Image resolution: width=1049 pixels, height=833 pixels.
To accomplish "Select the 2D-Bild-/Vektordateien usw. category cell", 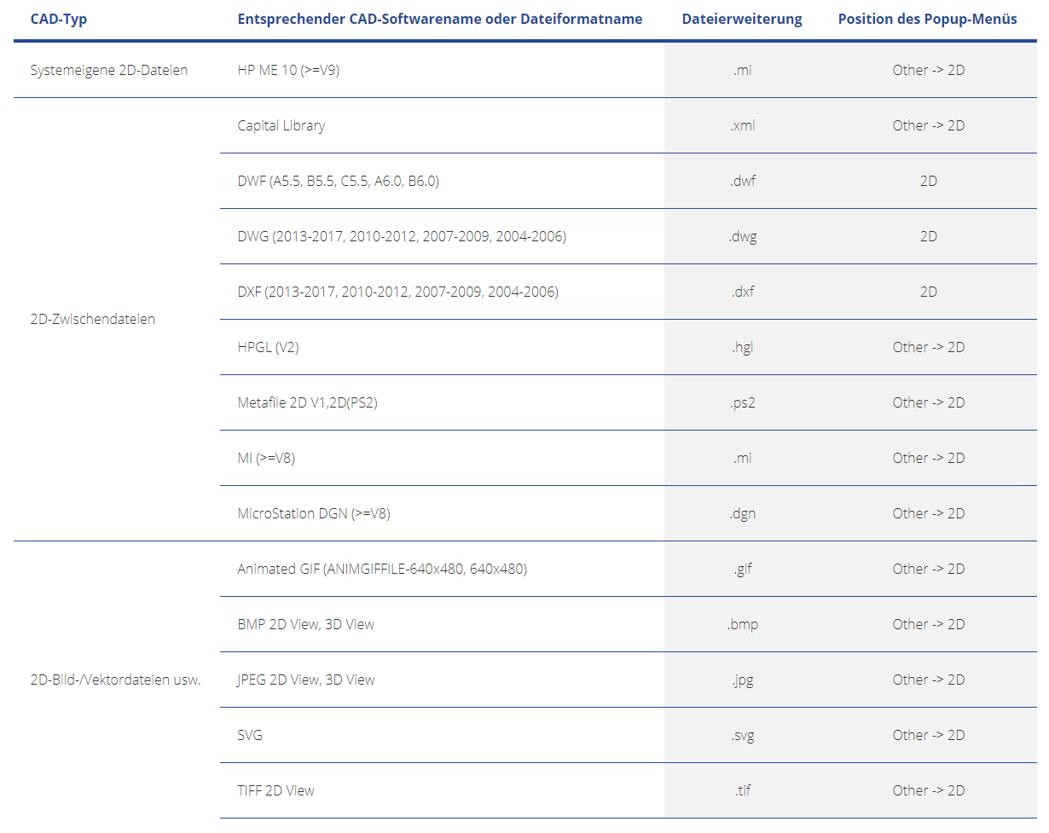I will 115,680.
